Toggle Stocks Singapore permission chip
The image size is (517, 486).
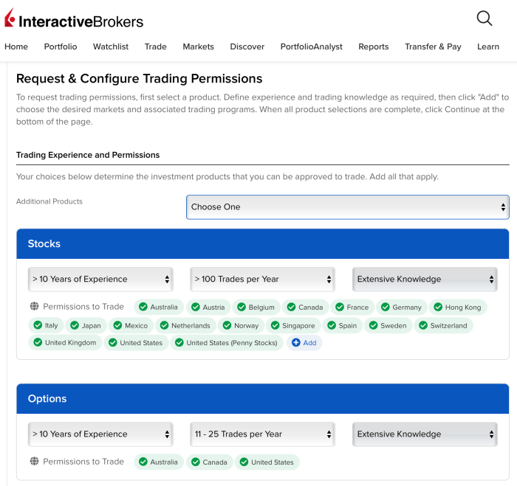tap(293, 326)
